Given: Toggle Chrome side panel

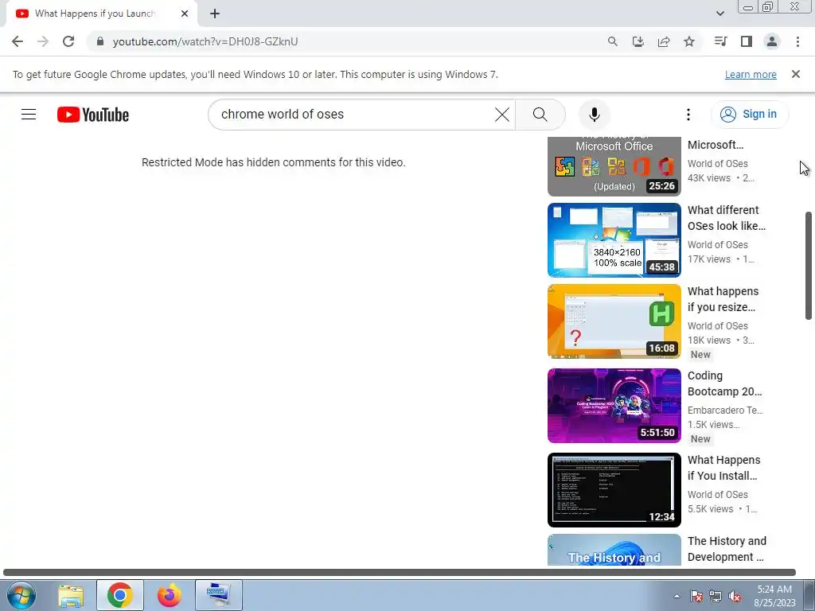Looking at the screenshot, I should [x=747, y=41].
